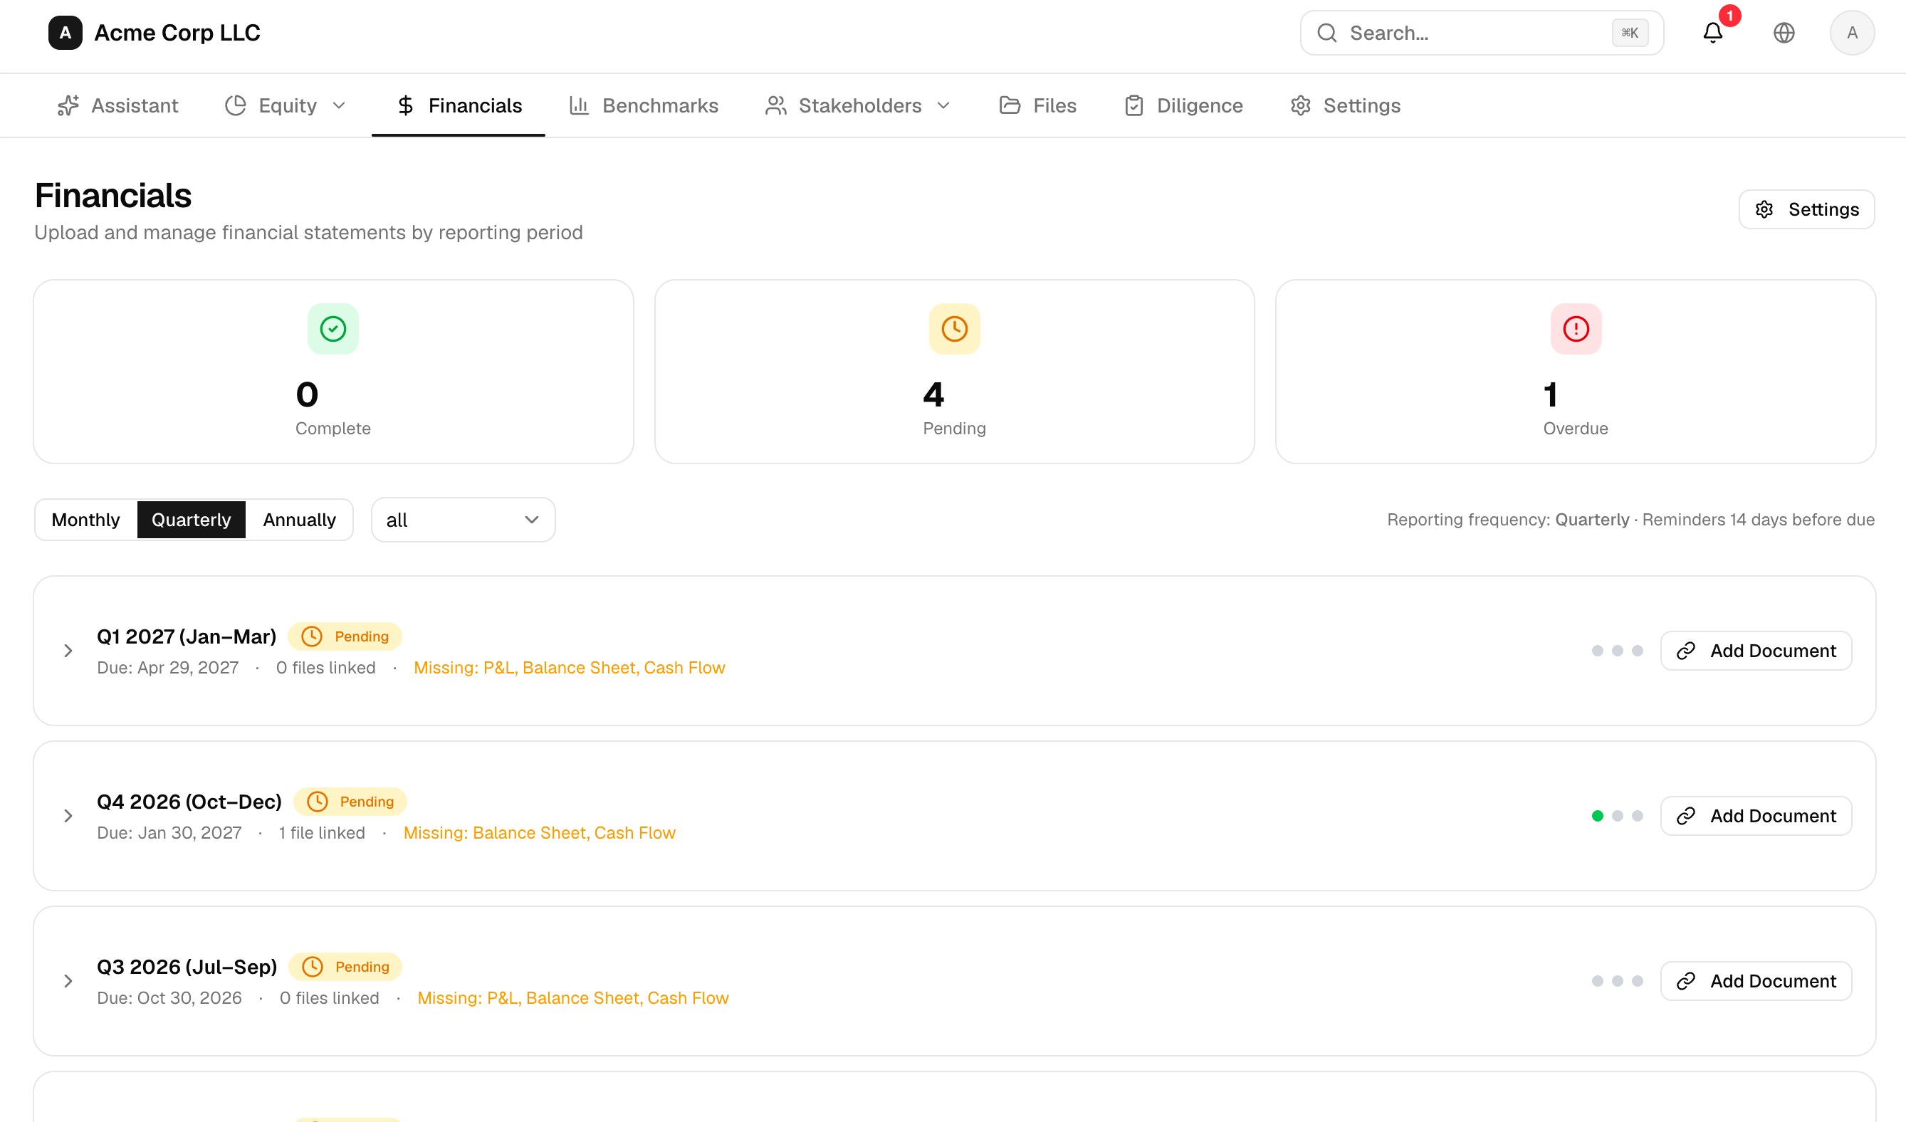The image size is (1906, 1122).
Task: Go to the Benchmarks tab
Action: pos(643,105)
